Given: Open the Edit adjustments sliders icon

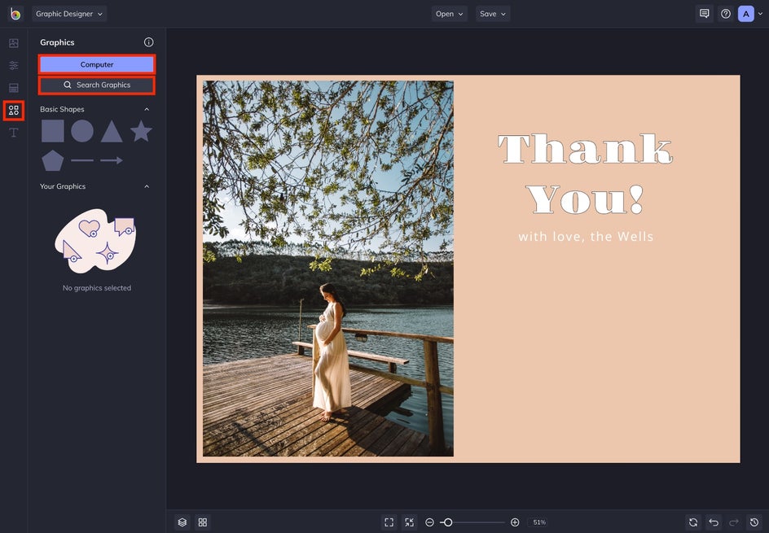Looking at the screenshot, I should click(x=14, y=65).
